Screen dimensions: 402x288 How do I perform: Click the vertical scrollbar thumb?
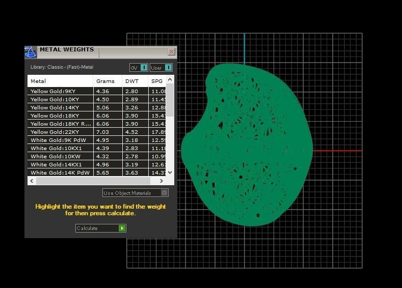point(170,100)
